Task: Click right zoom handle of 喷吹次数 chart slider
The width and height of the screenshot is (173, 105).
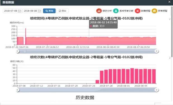Action: click(157, 90)
